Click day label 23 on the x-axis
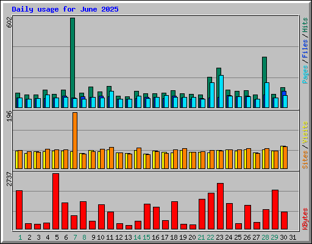The image size is (312, 244). coord(219,237)
